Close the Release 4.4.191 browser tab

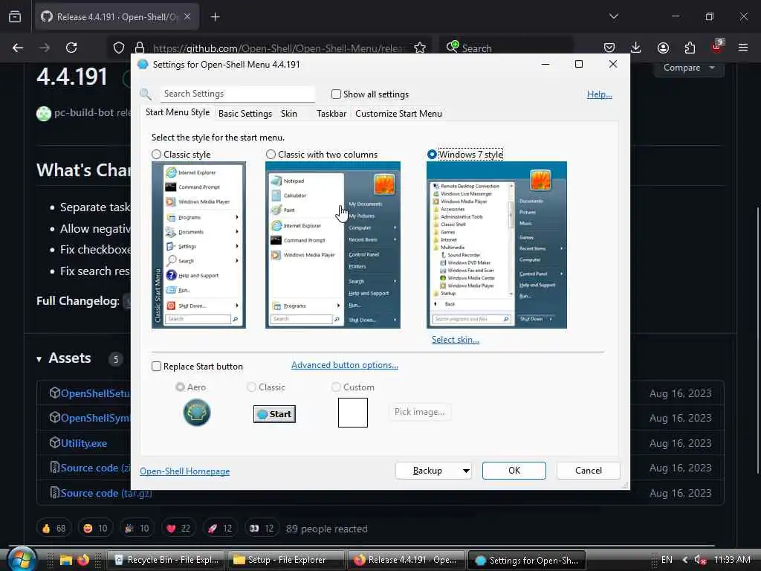coord(187,17)
